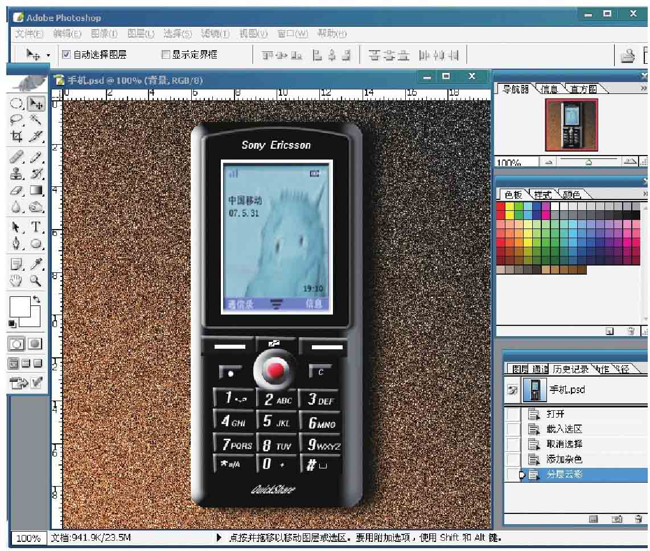The width and height of the screenshot is (650, 551).
Task: Switch to the 样式 tab
Action: click(542, 195)
